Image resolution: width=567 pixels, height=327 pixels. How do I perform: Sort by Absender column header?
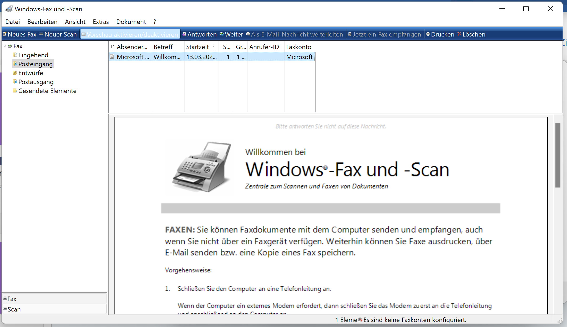133,47
